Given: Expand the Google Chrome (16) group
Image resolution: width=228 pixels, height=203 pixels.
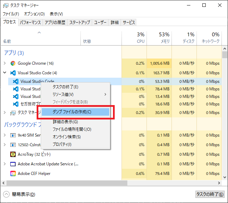Looking at the screenshot, I should 5,63.
